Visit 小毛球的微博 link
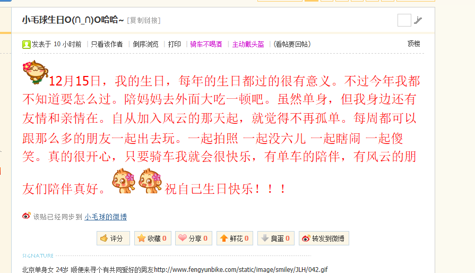 tap(106, 217)
